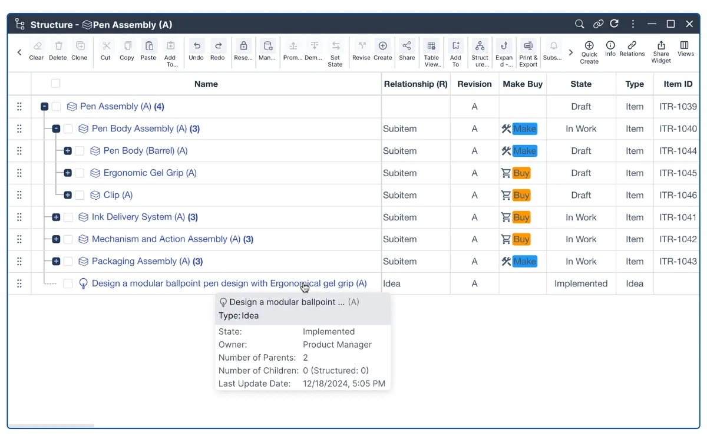Check the select-all checkbox in Name header
The width and height of the screenshot is (707, 442).
(55, 84)
